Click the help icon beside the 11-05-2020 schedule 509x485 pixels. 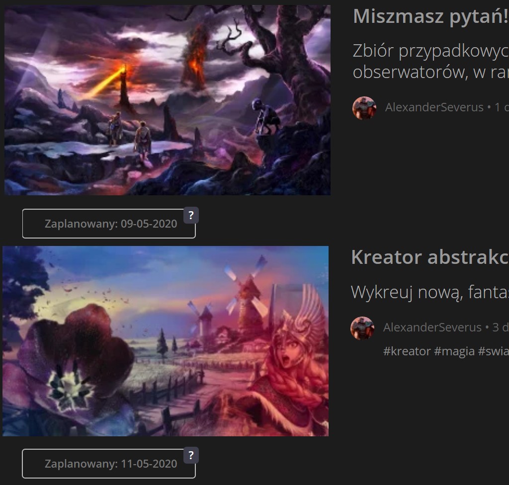[x=191, y=455]
